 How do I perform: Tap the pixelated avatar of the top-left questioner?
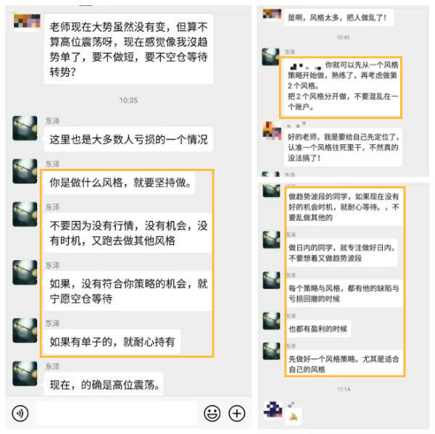[27, 21]
